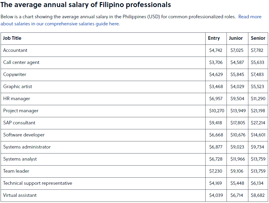Click the Systems administrator row label

(27, 147)
